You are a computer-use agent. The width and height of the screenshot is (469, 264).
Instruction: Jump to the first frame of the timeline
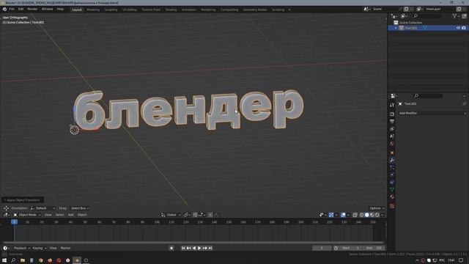click(183, 248)
